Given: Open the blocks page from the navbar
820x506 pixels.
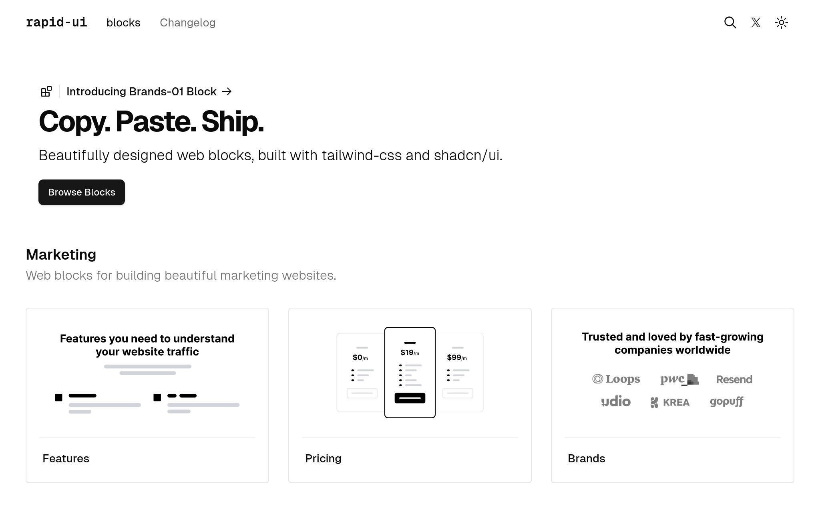Looking at the screenshot, I should click(x=123, y=23).
